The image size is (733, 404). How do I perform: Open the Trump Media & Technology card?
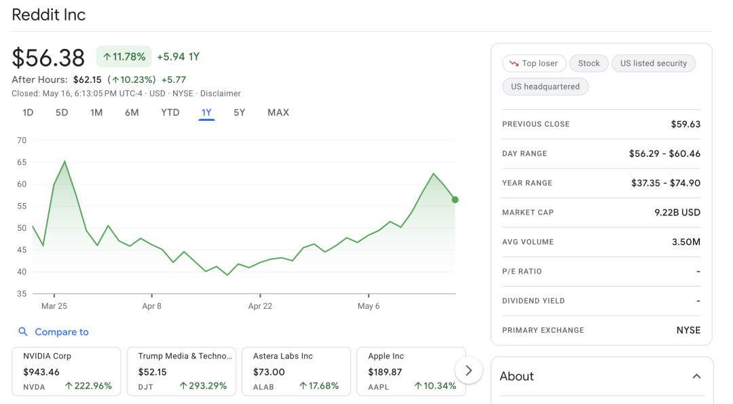pos(181,371)
